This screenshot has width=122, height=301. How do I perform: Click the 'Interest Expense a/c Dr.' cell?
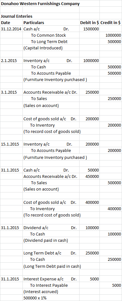coord(50,279)
